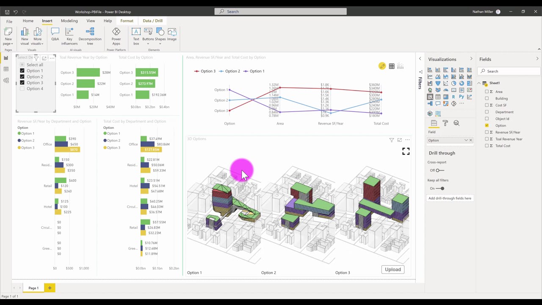The width and height of the screenshot is (542, 305).
Task: Add a new page with the plus button
Action: tap(50, 288)
